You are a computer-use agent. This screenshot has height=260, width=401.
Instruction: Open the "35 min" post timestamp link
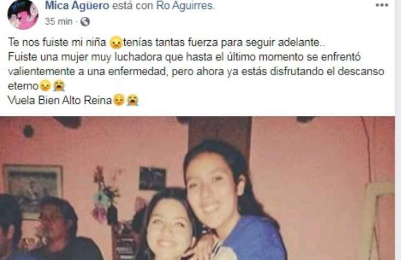coord(58,21)
